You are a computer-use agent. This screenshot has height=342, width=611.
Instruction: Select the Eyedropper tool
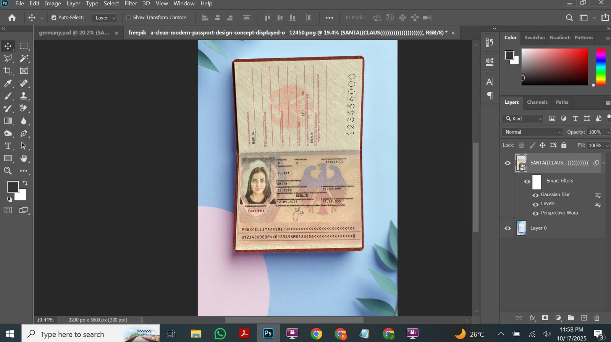(8, 83)
